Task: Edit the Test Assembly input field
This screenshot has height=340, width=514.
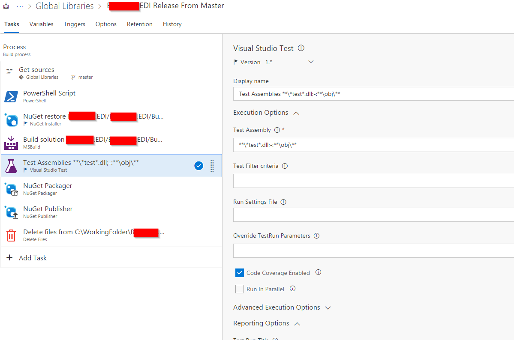Action: click(373, 145)
